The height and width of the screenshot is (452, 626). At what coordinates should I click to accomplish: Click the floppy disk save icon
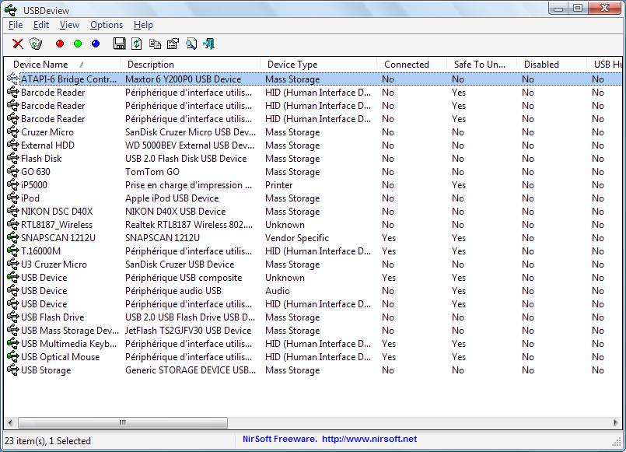119,44
